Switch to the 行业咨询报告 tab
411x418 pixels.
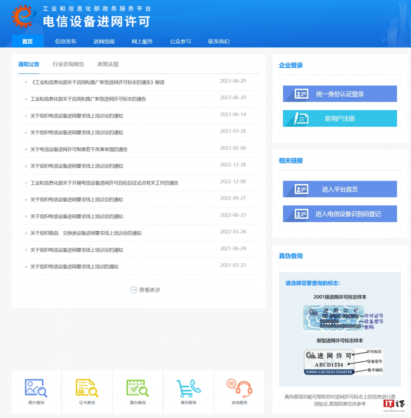68,64
